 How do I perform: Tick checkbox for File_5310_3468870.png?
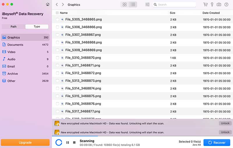57,58
